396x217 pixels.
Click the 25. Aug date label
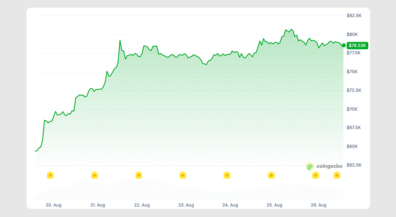[x=274, y=205]
